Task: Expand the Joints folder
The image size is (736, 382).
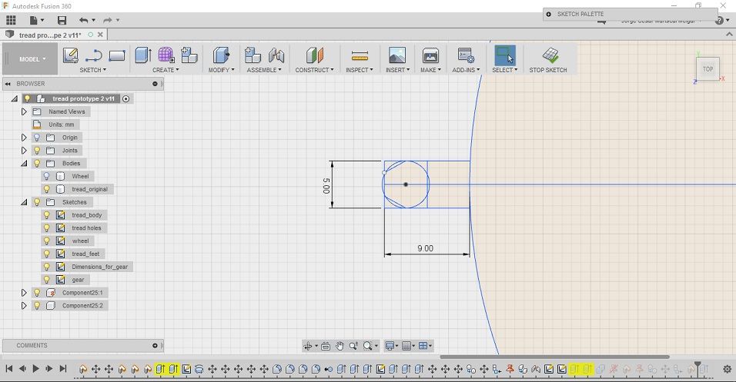Action: pyautogui.click(x=24, y=151)
